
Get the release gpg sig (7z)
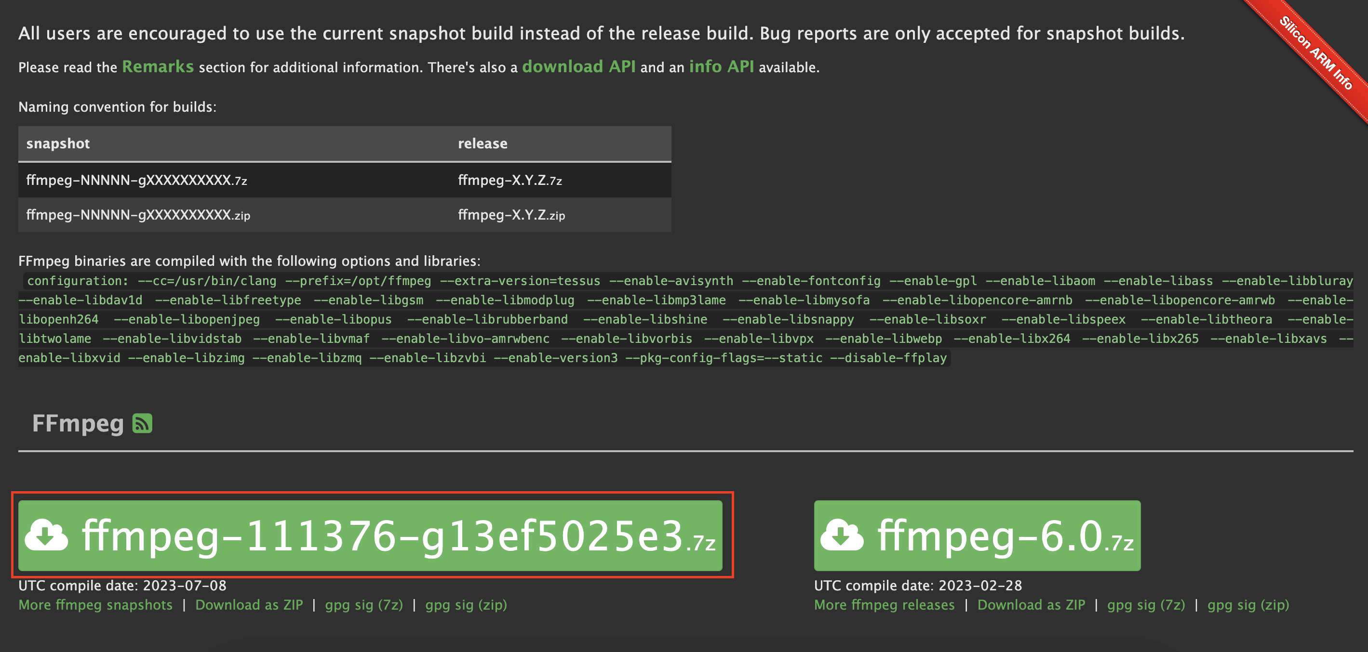click(1146, 605)
